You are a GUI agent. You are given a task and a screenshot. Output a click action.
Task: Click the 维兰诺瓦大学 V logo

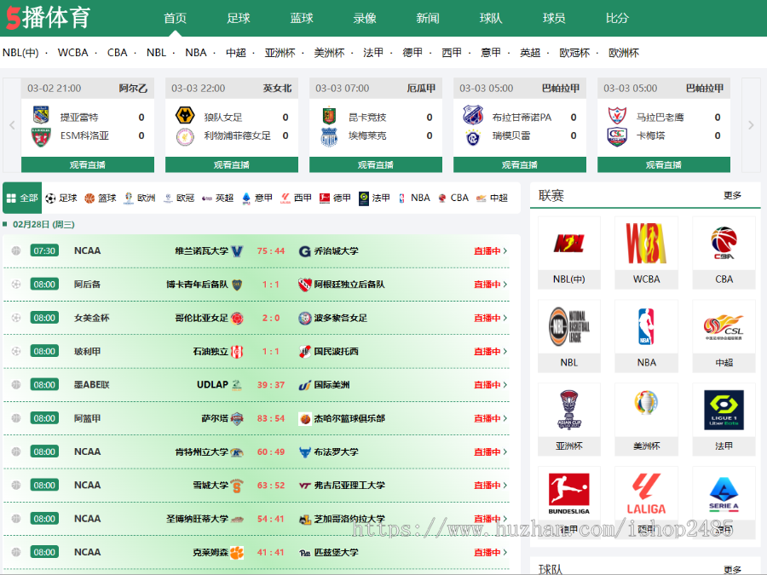(x=237, y=251)
